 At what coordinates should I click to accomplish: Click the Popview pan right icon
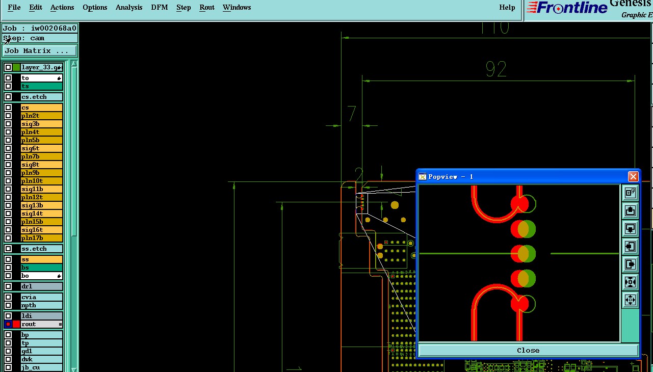(x=630, y=264)
